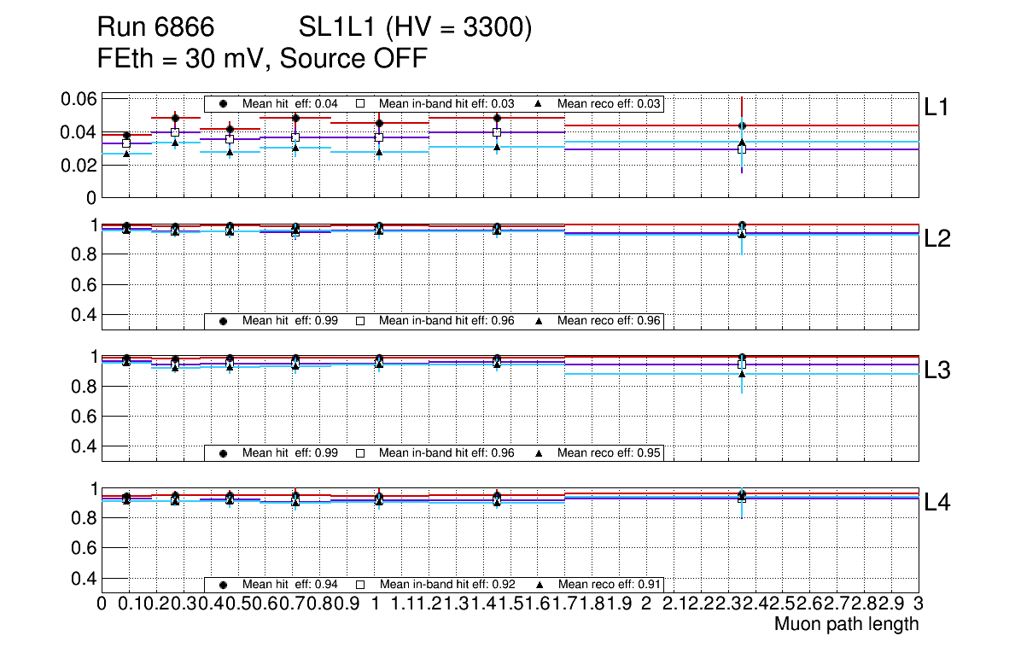
Task: Click the open square marker in L4 legend
Action: [x=359, y=586]
